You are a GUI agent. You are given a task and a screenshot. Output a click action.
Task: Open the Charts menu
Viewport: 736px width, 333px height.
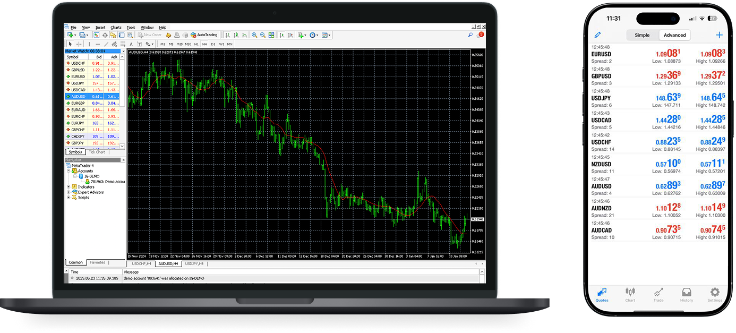116,27
